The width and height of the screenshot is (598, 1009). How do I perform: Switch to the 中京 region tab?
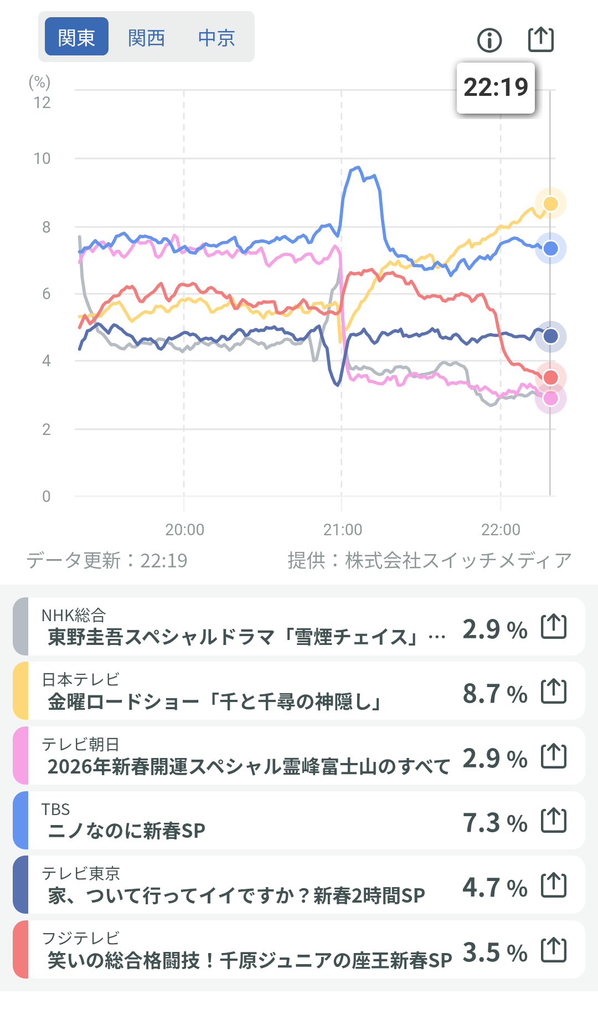tap(216, 37)
